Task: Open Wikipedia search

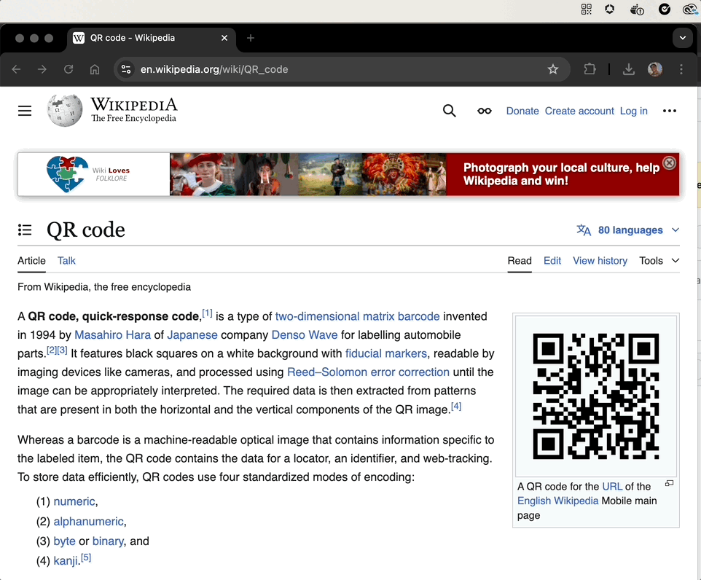Action: coord(450,111)
